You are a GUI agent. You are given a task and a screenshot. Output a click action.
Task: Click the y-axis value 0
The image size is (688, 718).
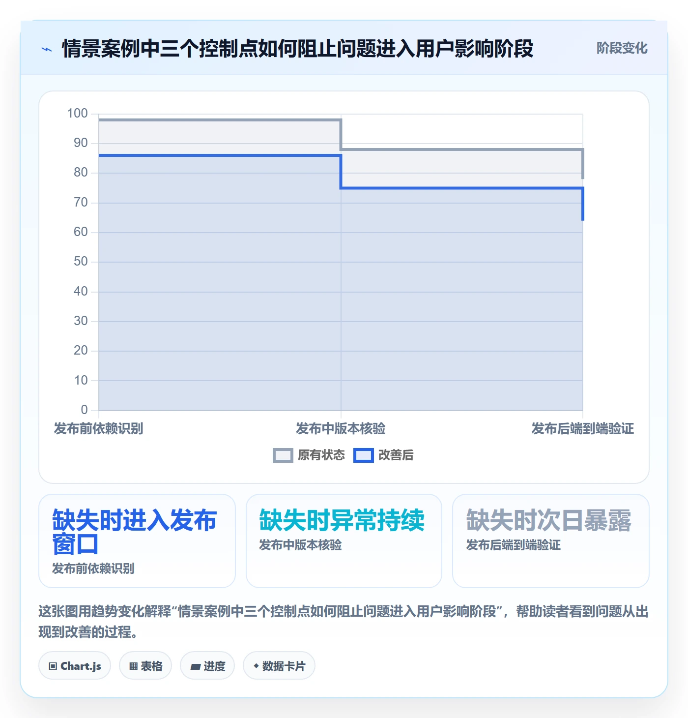84,410
